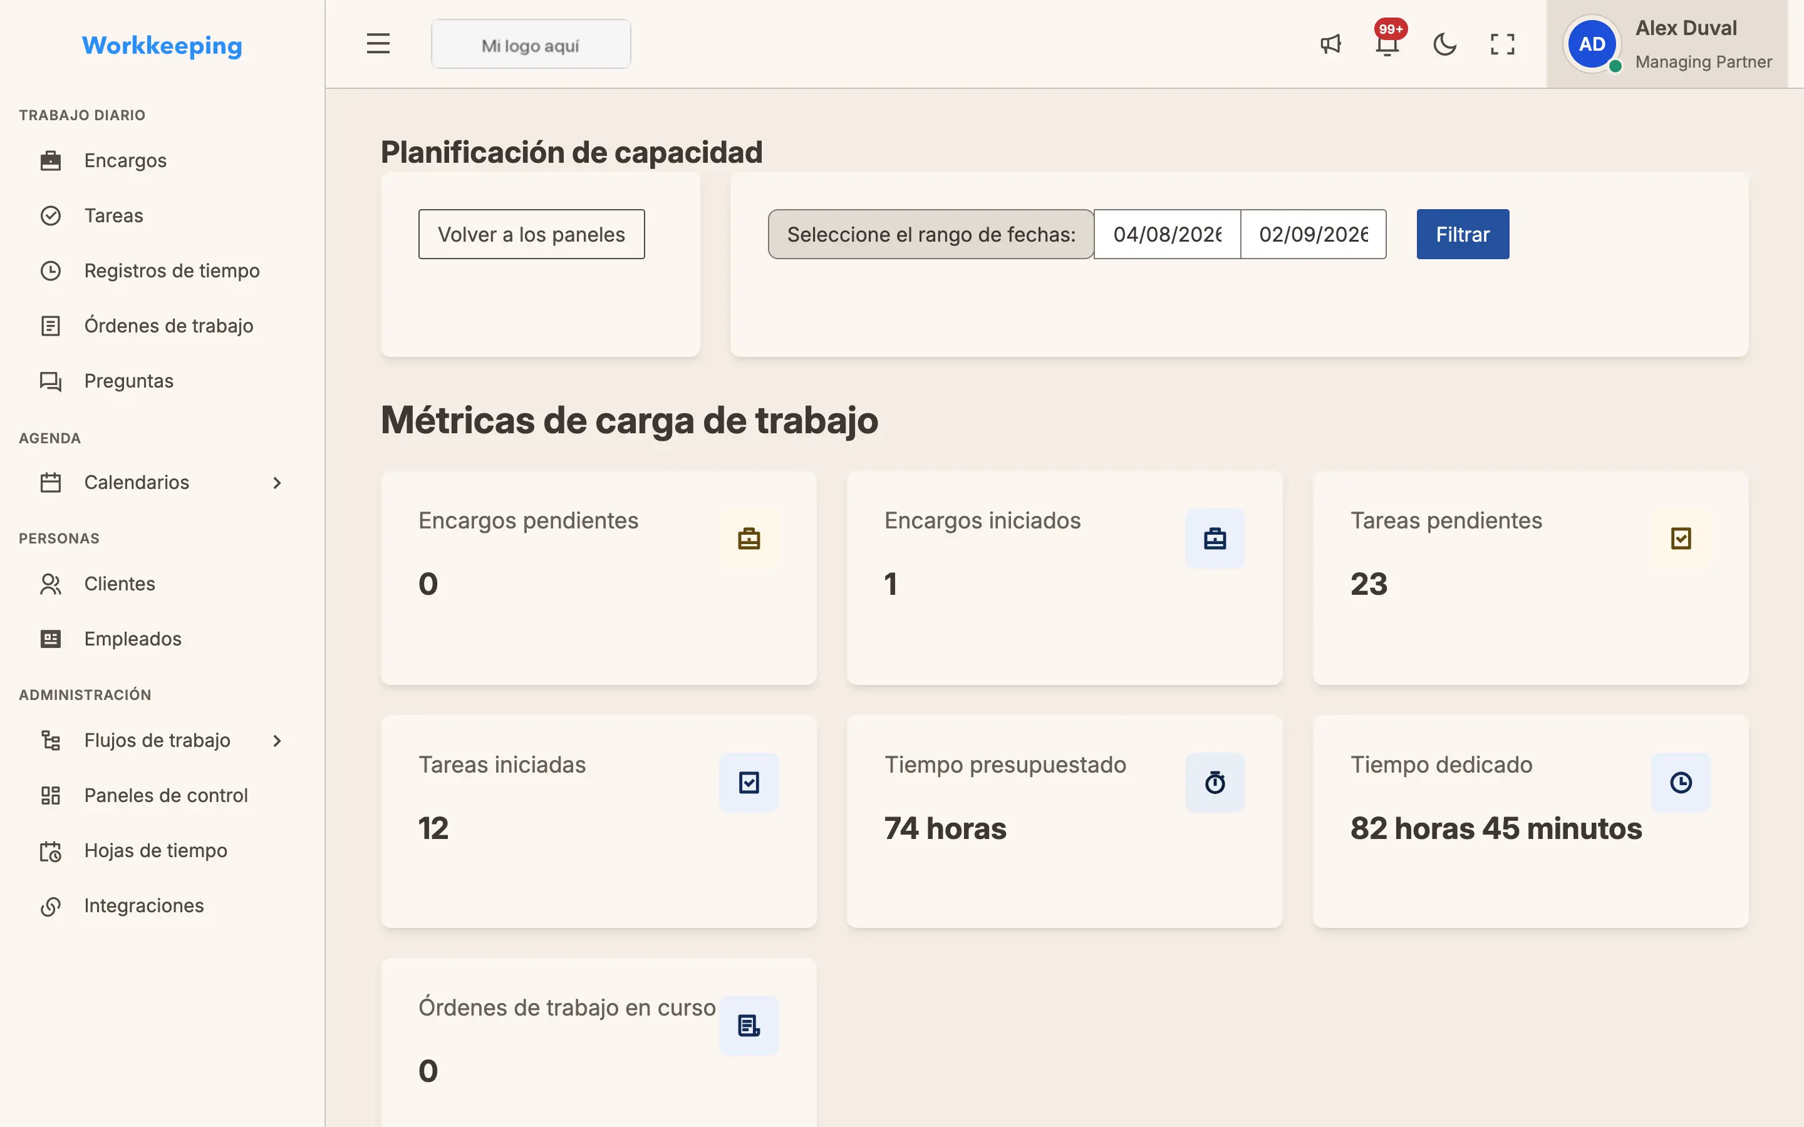The height and width of the screenshot is (1127, 1804).
Task: Expand the Flujos de trabajo chevron
Action: tap(277, 741)
